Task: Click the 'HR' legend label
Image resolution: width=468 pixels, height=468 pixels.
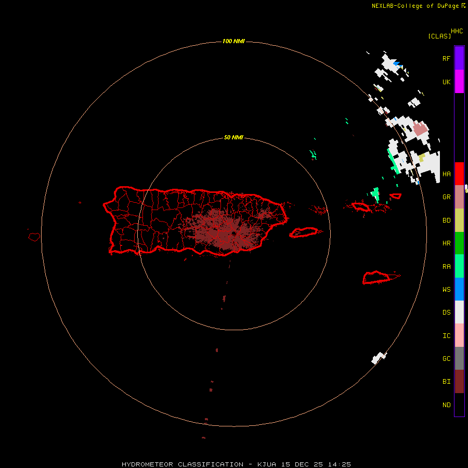Action: pos(446,243)
